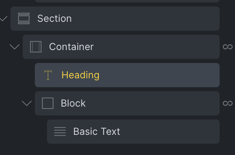The width and height of the screenshot is (235, 155).
Task: Collapse the Section tree node
Action: tap(3, 19)
